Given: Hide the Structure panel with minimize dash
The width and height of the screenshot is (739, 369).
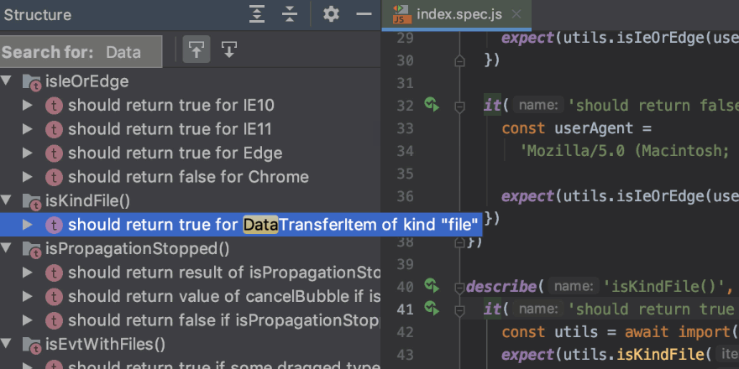Looking at the screenshot, I should (x=364, y=14).
